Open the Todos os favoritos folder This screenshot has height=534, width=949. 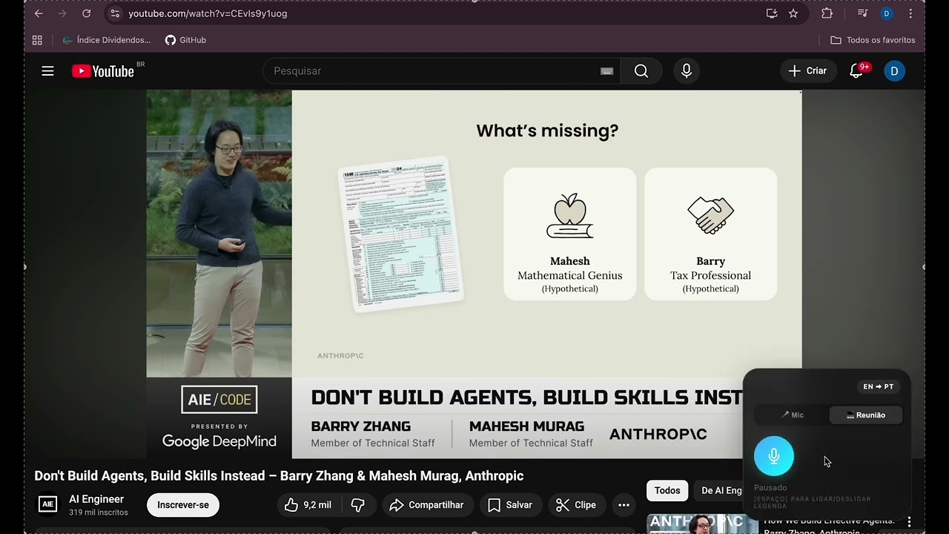873,40
